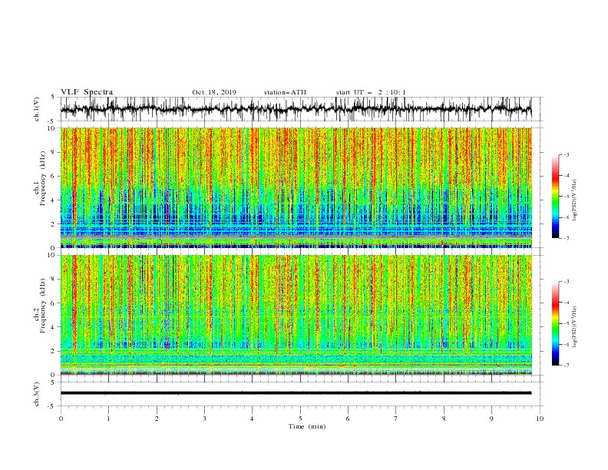Screen dimensions: 608x470
Task: Click the ch.2 spectrogram color scale bar
Action: 555,323
